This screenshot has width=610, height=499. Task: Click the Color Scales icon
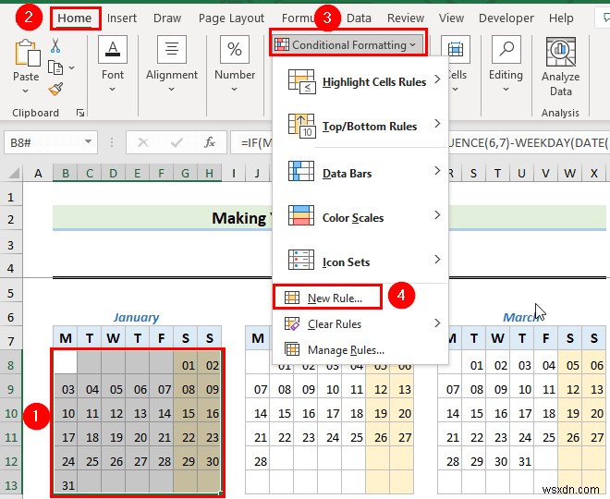pyautogui.click(x=301, y=215)
